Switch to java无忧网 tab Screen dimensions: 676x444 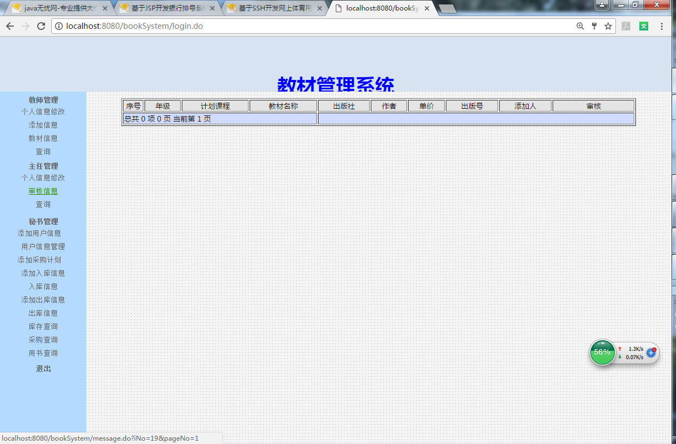tap(60, 8)
